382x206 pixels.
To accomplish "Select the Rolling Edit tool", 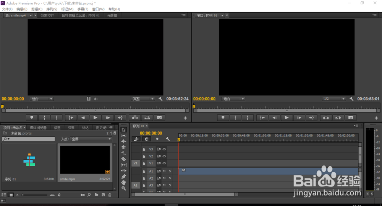I will point(123,147).
